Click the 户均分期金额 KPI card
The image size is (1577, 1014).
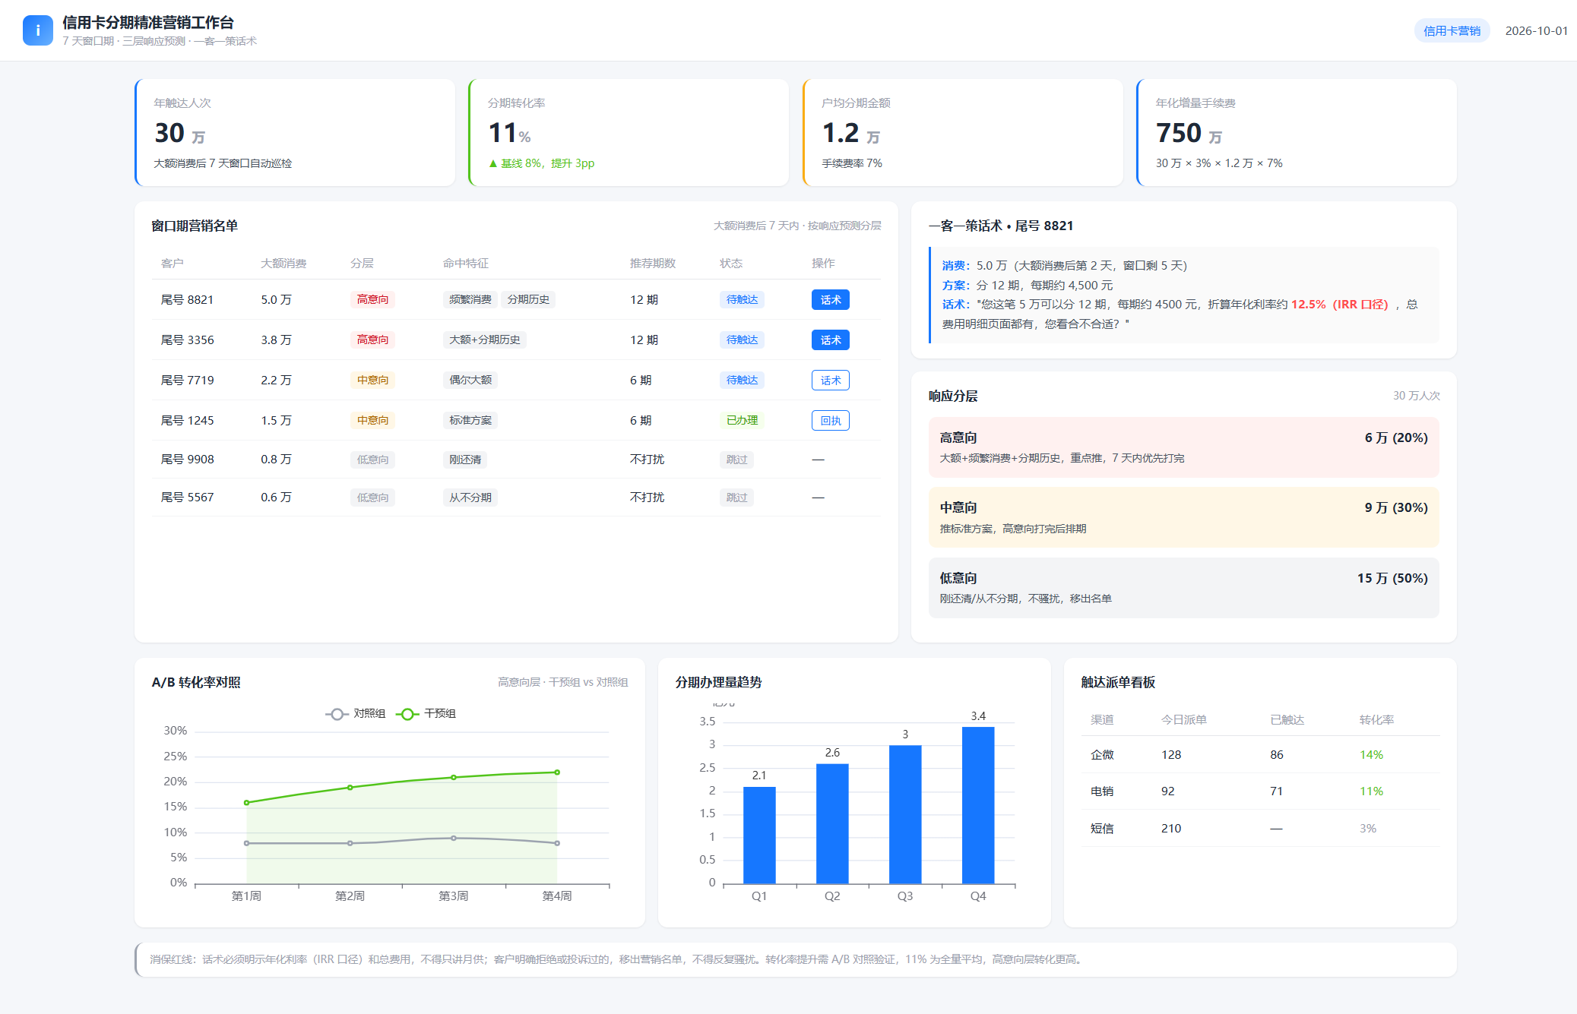(963, 132)
